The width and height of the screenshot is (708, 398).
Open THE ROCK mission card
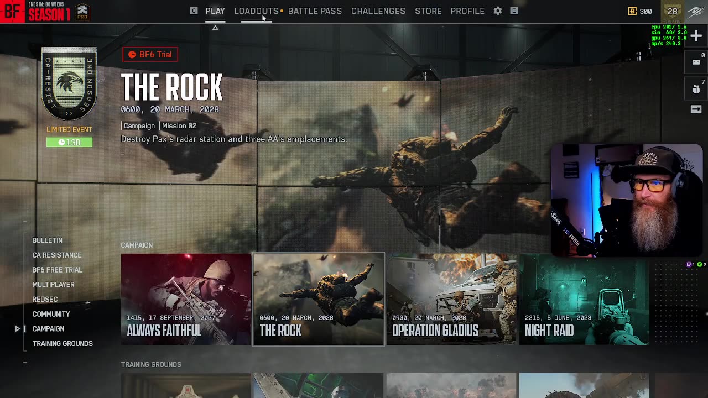[319, 299]
